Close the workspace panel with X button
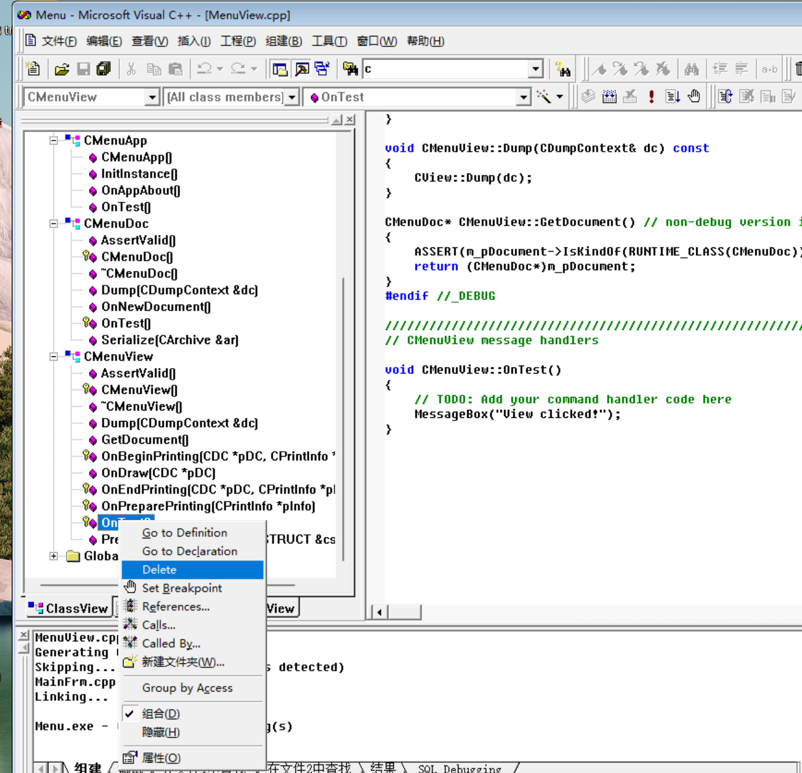The width and height of the screenshot is (802, 773). pos(350,119)
